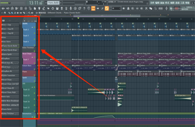Toggle mute LED on Track 12
Image resolution: width=195 pixels, height=127 pixels.
click(34, 93)
